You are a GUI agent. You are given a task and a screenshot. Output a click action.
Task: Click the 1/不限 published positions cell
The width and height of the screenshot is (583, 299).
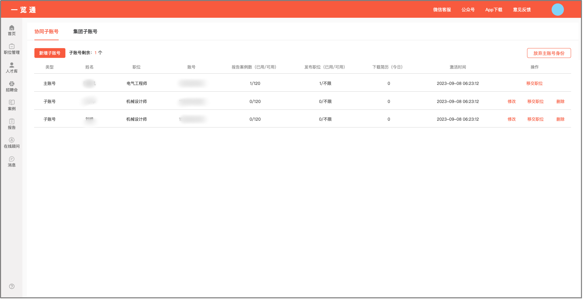(325, 84)
